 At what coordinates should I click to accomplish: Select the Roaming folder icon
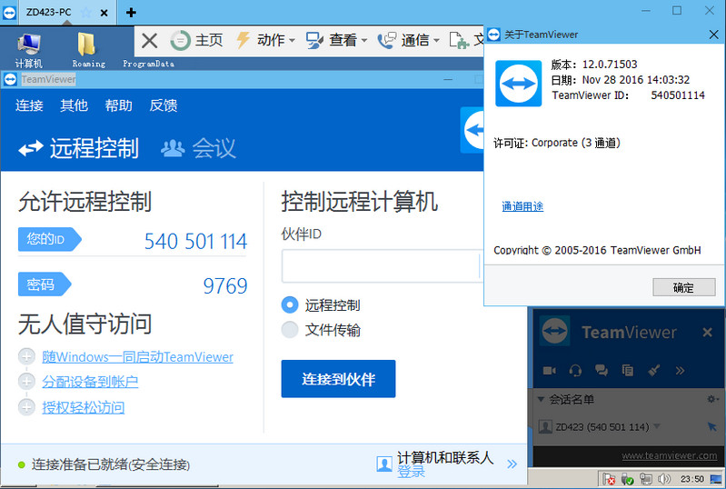pos(88,51)
